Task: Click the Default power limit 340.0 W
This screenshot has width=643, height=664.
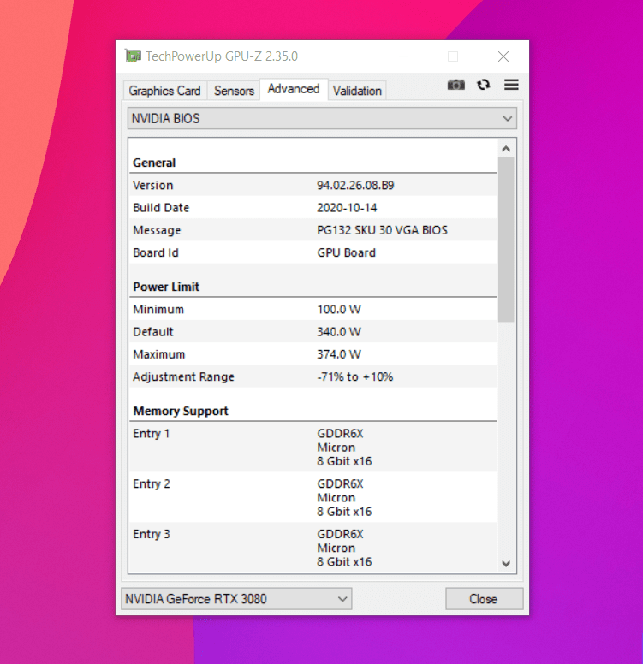Action: (339, 332)
